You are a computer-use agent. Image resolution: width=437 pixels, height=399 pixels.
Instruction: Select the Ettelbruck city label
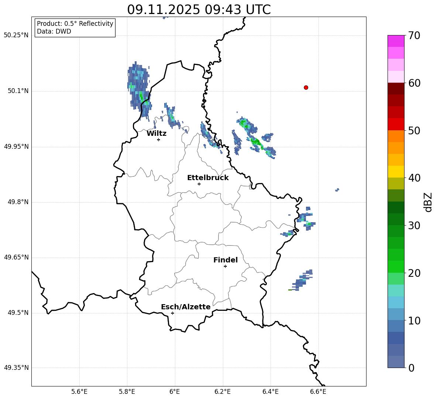tap(208, 178)
